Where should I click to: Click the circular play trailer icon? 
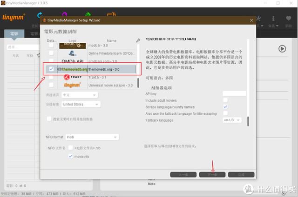[282, 49]
